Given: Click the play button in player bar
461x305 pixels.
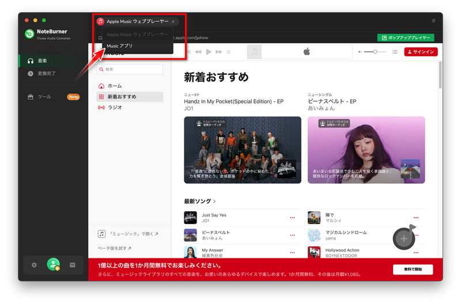Looking at the screenshot, I should [209, 52].
